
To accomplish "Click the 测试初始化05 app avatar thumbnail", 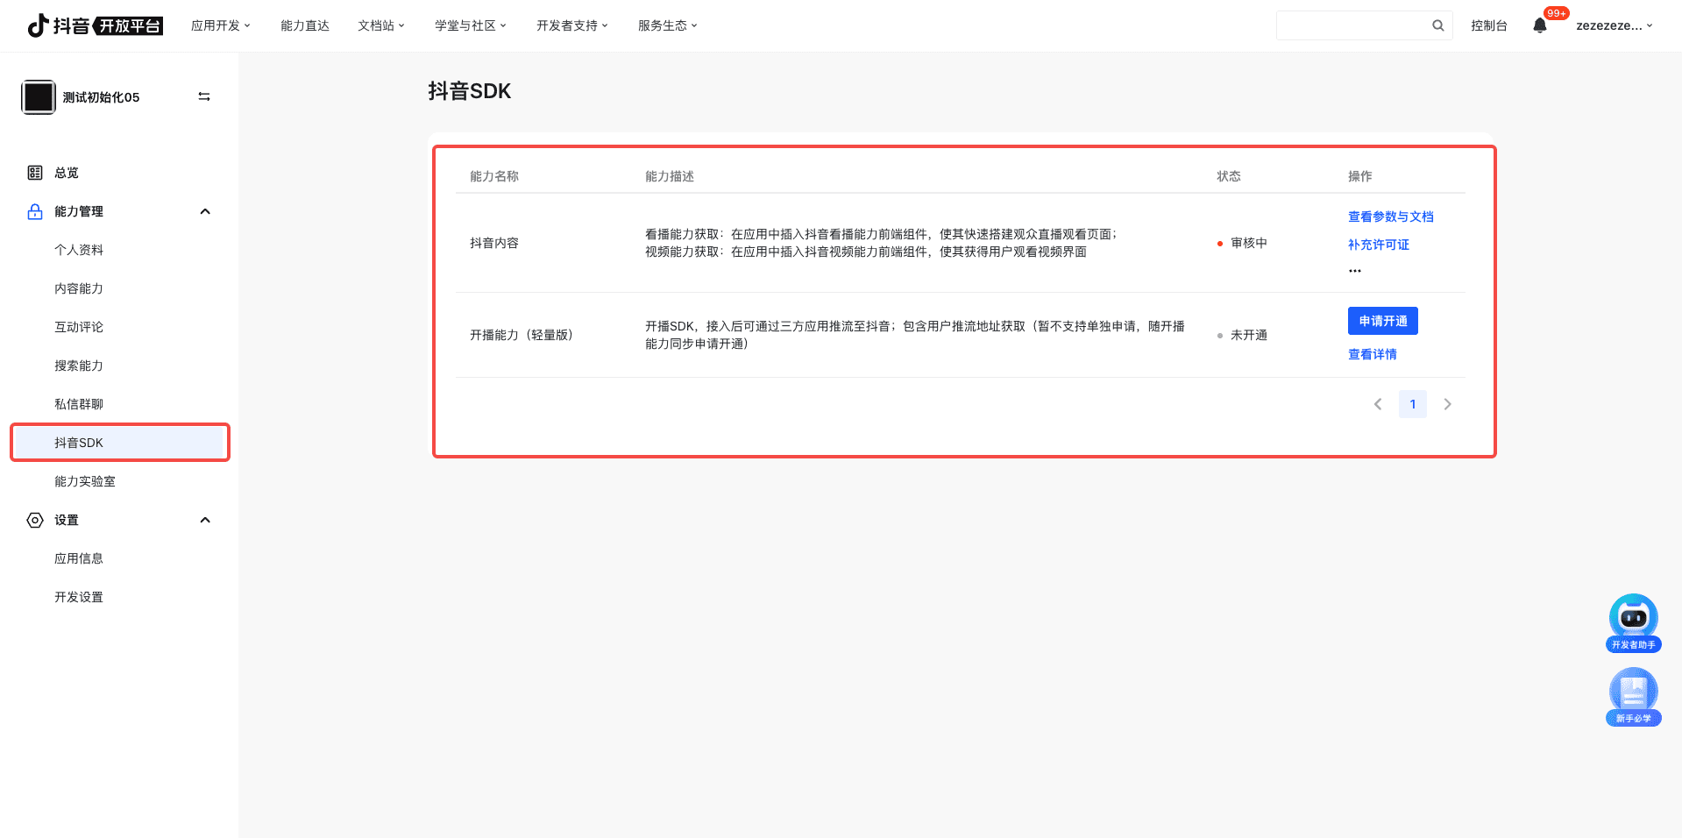I will pyautogui.click(x=39, y=97).
